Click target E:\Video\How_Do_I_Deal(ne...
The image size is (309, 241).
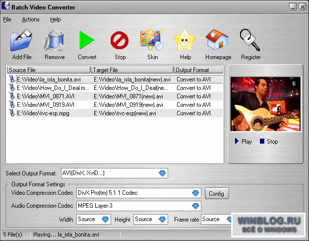point(131,88)
